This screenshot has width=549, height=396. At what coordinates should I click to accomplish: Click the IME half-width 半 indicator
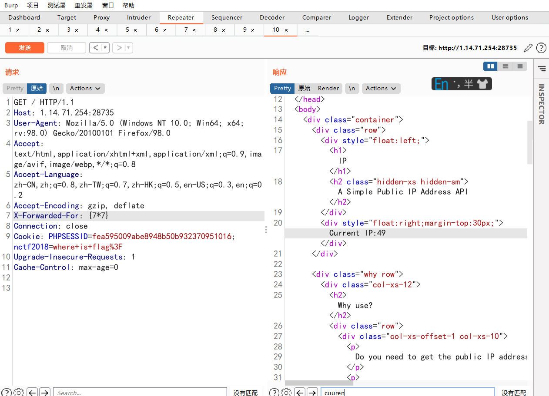click(469, 84)
